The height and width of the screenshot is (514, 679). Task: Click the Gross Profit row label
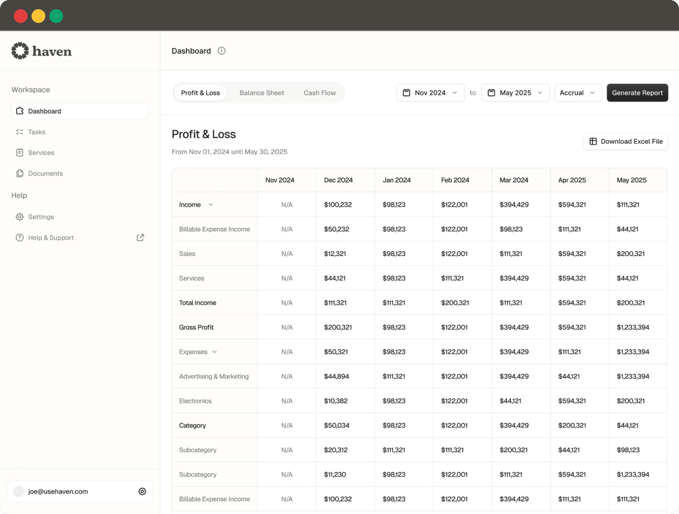click(x=196, y=327)
